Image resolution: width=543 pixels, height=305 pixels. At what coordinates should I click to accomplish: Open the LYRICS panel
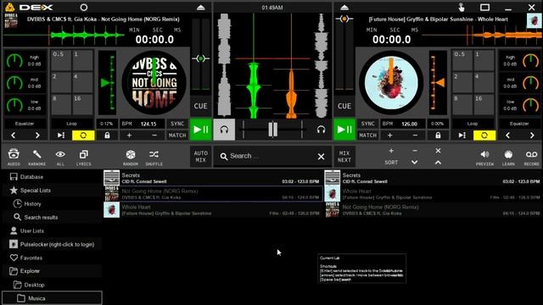point(83,157)
